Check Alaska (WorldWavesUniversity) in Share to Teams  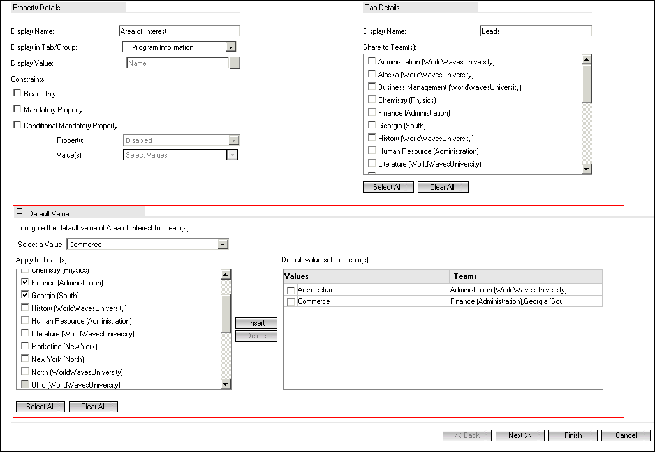(x=372, y=73)
